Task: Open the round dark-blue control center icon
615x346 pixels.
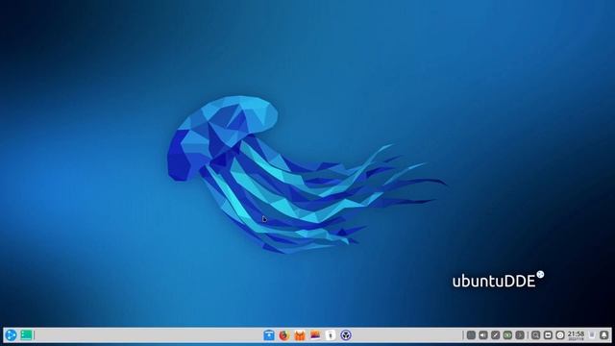Action: 346,335
